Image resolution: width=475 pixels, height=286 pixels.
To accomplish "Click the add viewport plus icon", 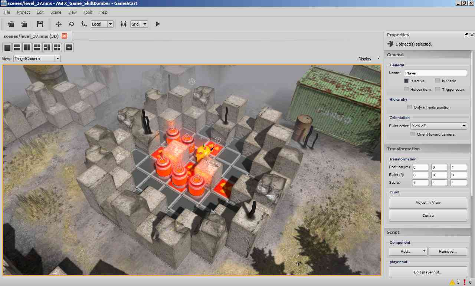I will point(69,47).
